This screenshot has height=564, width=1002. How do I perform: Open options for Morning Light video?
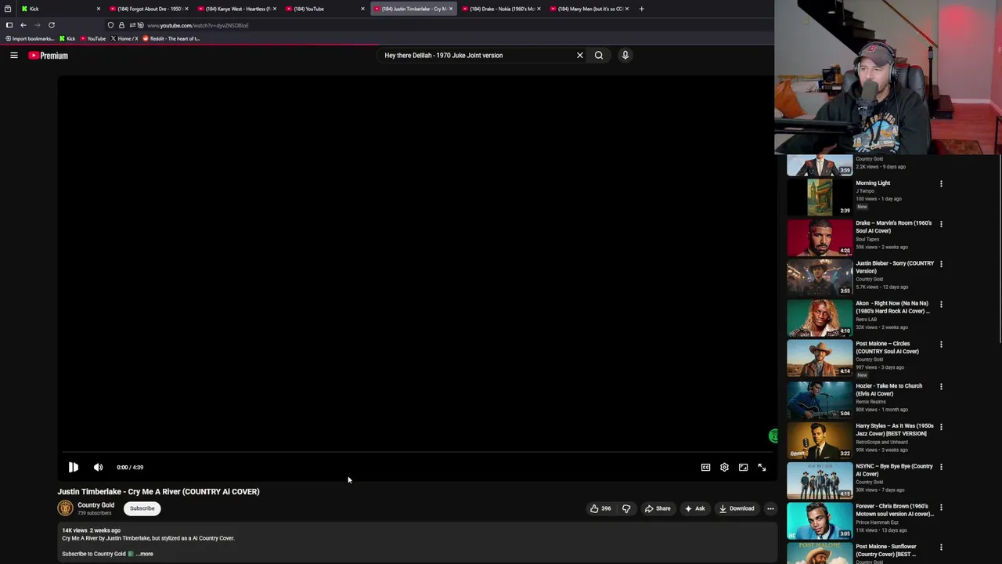(941, 184)
